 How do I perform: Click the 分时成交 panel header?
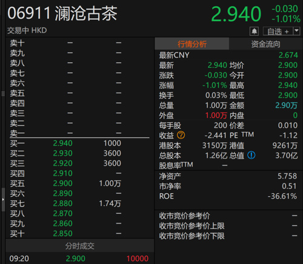pyautogui.click(x=80, y=246)
